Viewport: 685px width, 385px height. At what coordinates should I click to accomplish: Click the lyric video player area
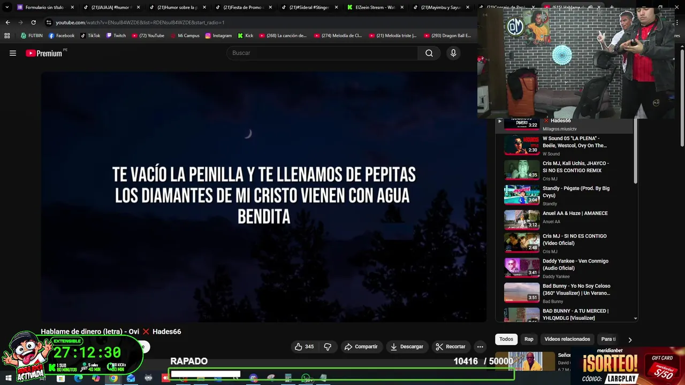tap(264, 197)
